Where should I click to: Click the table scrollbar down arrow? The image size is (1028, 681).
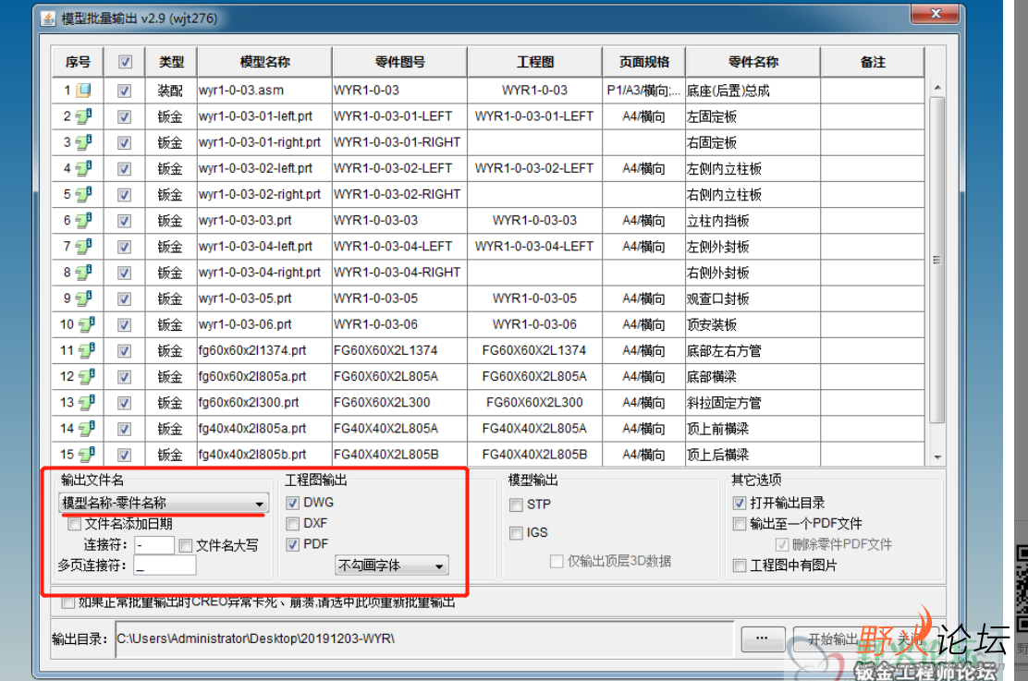click(936, 456)
